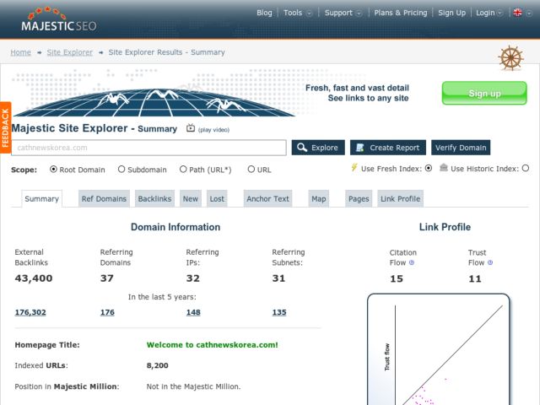The width and height of the screenshot is (540, 405).
Task: Open the ship wheel icon near breadcrumbs
Action: 510,57
